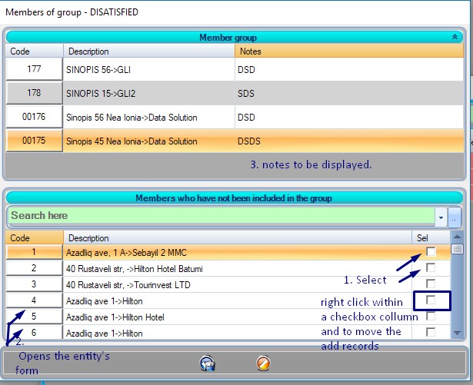Tick the Sel checkbox for Hilton Hotel Batumi
The width and height of the screenshot is (473, 385).
click(431, 268)
